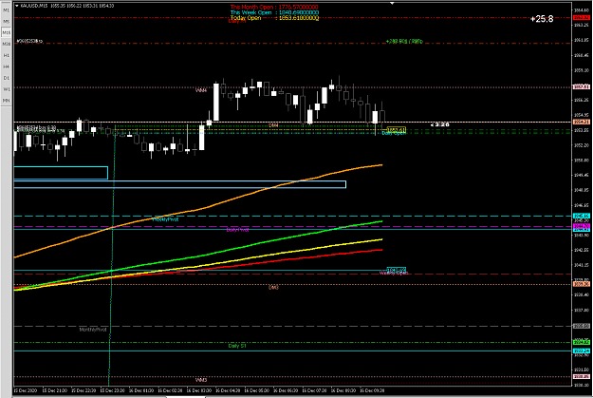Image resolution: width=593 pixels, height=398 pixels.
Task: Switch chart to D1 daily timeframe
Action: (6, 79)
